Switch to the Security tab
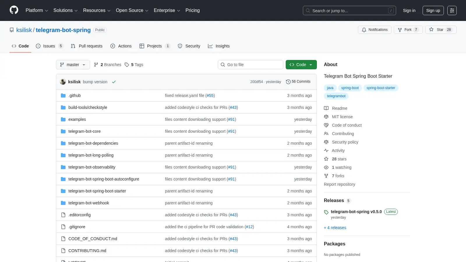 coord(189,46)
